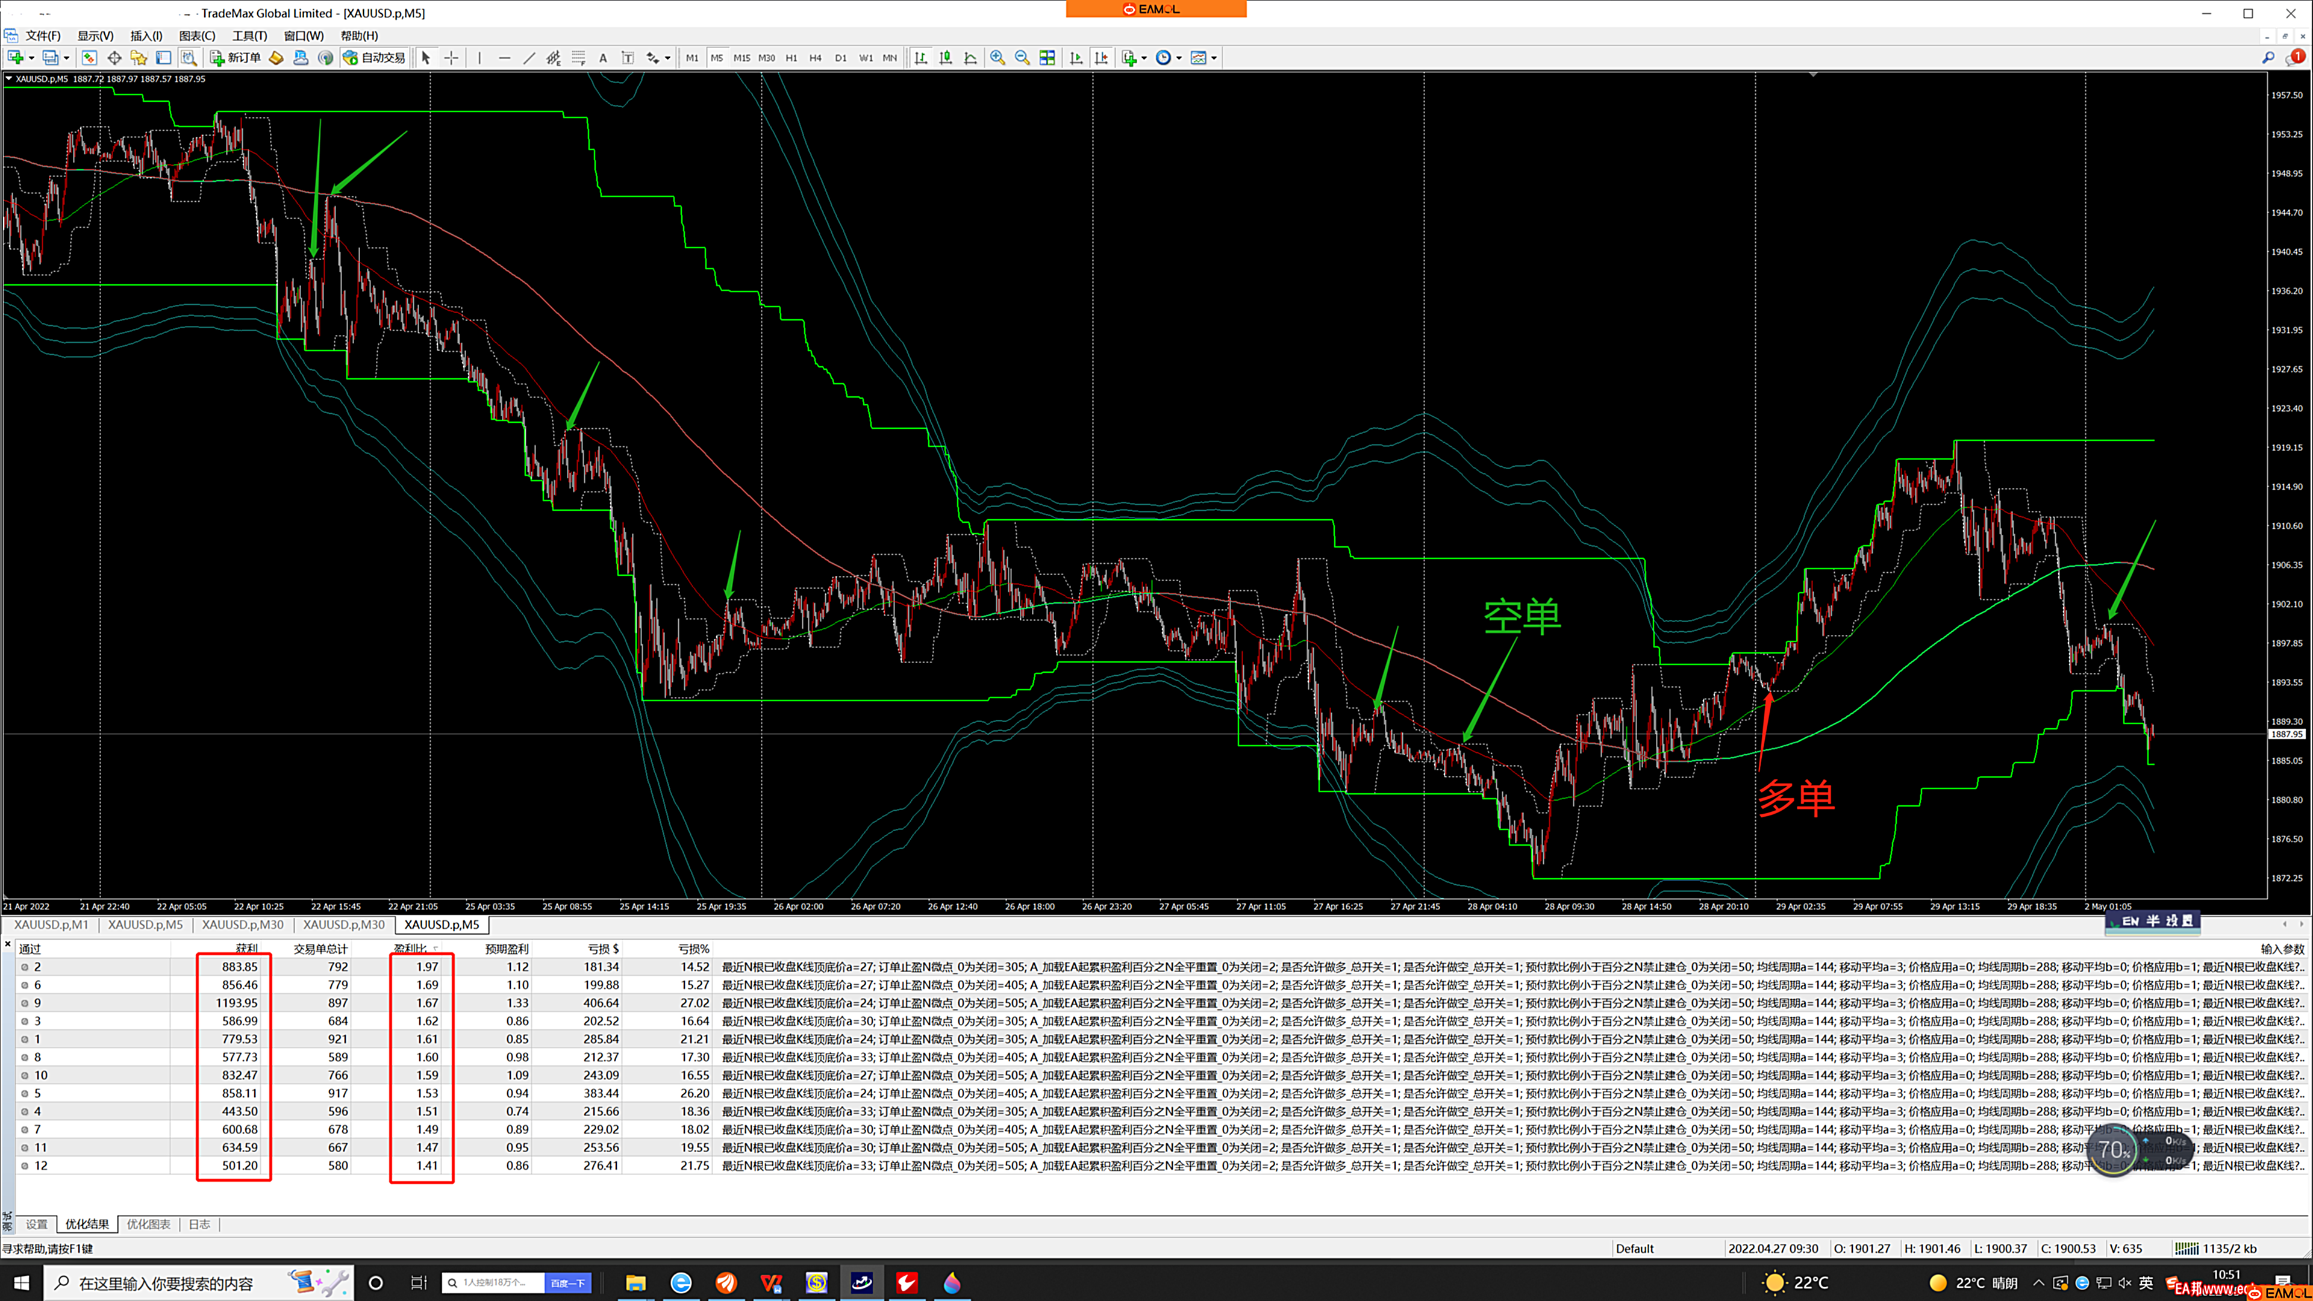Click the 新订单 new order button

click(236, 57)
